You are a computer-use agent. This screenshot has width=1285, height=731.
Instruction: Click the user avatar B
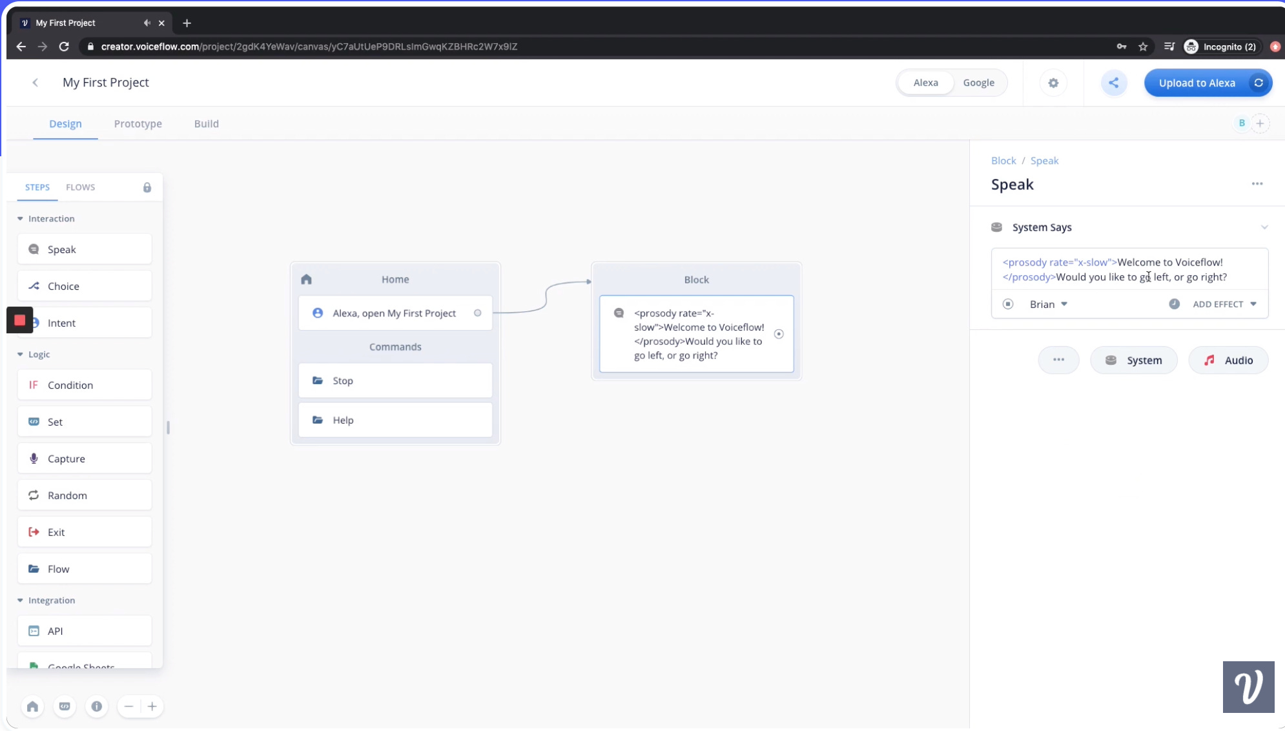1242,123
